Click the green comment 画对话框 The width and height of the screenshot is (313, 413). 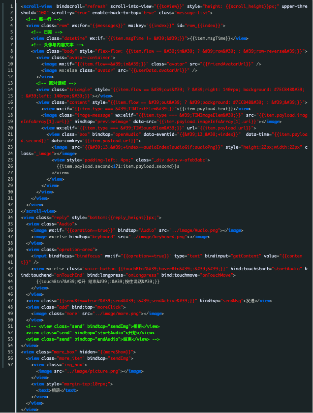[56, 83]
